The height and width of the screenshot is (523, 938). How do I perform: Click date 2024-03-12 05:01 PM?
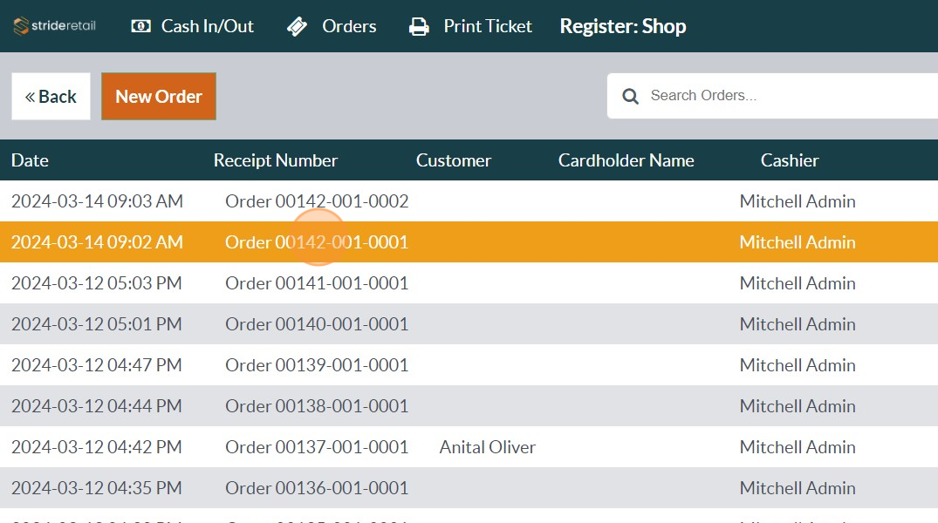(x=96, y=324)
